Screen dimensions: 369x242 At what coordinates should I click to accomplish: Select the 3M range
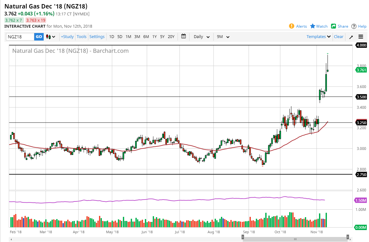[137, 37]
